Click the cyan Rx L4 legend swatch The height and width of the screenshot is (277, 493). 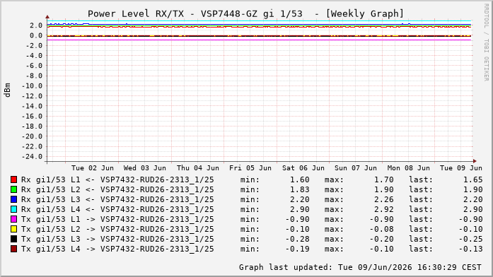pyautogui.click(x=13, y=209)
